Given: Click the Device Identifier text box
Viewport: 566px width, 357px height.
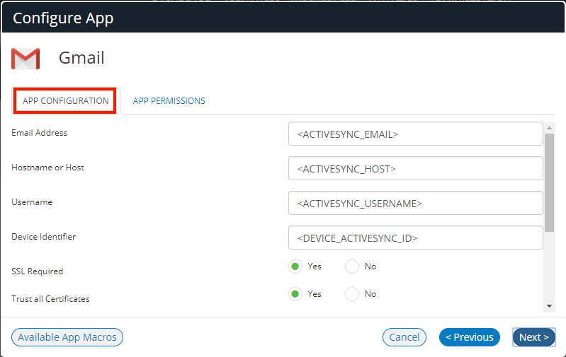Looking at the screenshot, I should pyautogui.click(x=416, y=238).
